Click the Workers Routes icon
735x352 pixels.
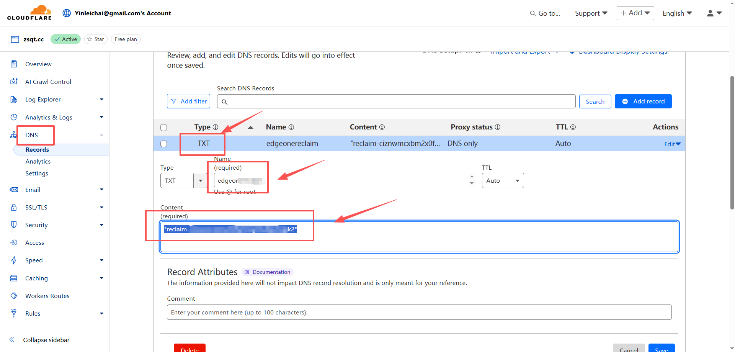[14, 296]
